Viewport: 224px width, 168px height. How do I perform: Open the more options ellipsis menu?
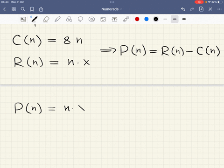pyautogui.click(x=219, y=9)
